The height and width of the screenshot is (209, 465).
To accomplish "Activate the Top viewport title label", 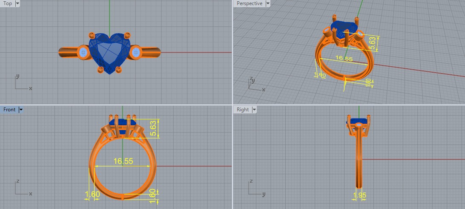I will tap(7, 3).
